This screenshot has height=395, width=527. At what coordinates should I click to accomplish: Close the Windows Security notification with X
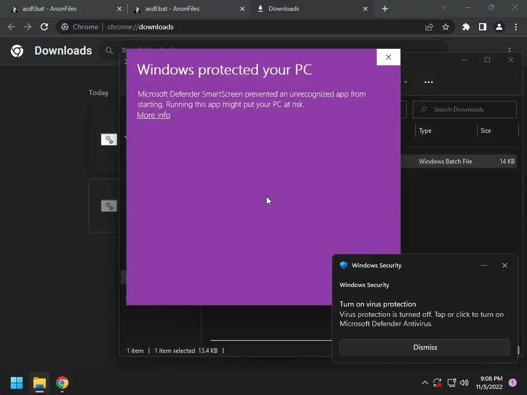(504, 265)
